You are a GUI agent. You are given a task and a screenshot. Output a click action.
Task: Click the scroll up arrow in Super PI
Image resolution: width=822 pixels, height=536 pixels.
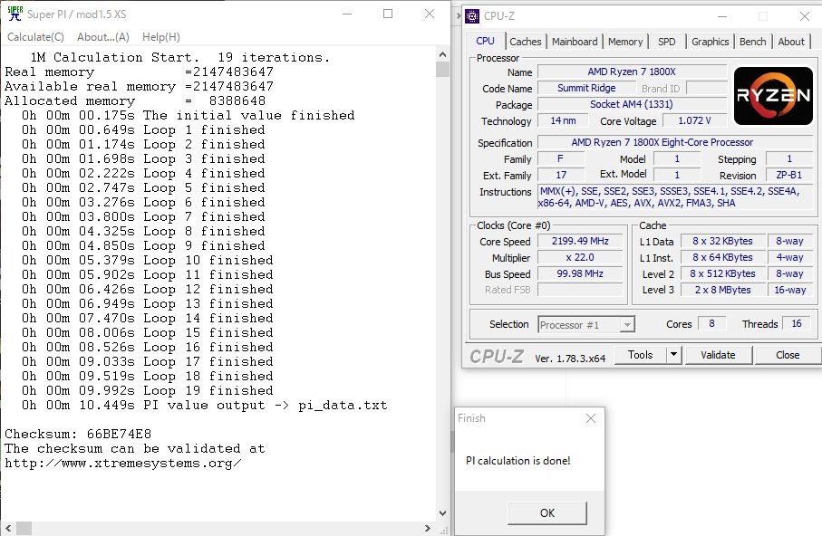pyautogui.click(x=442, y=54)
